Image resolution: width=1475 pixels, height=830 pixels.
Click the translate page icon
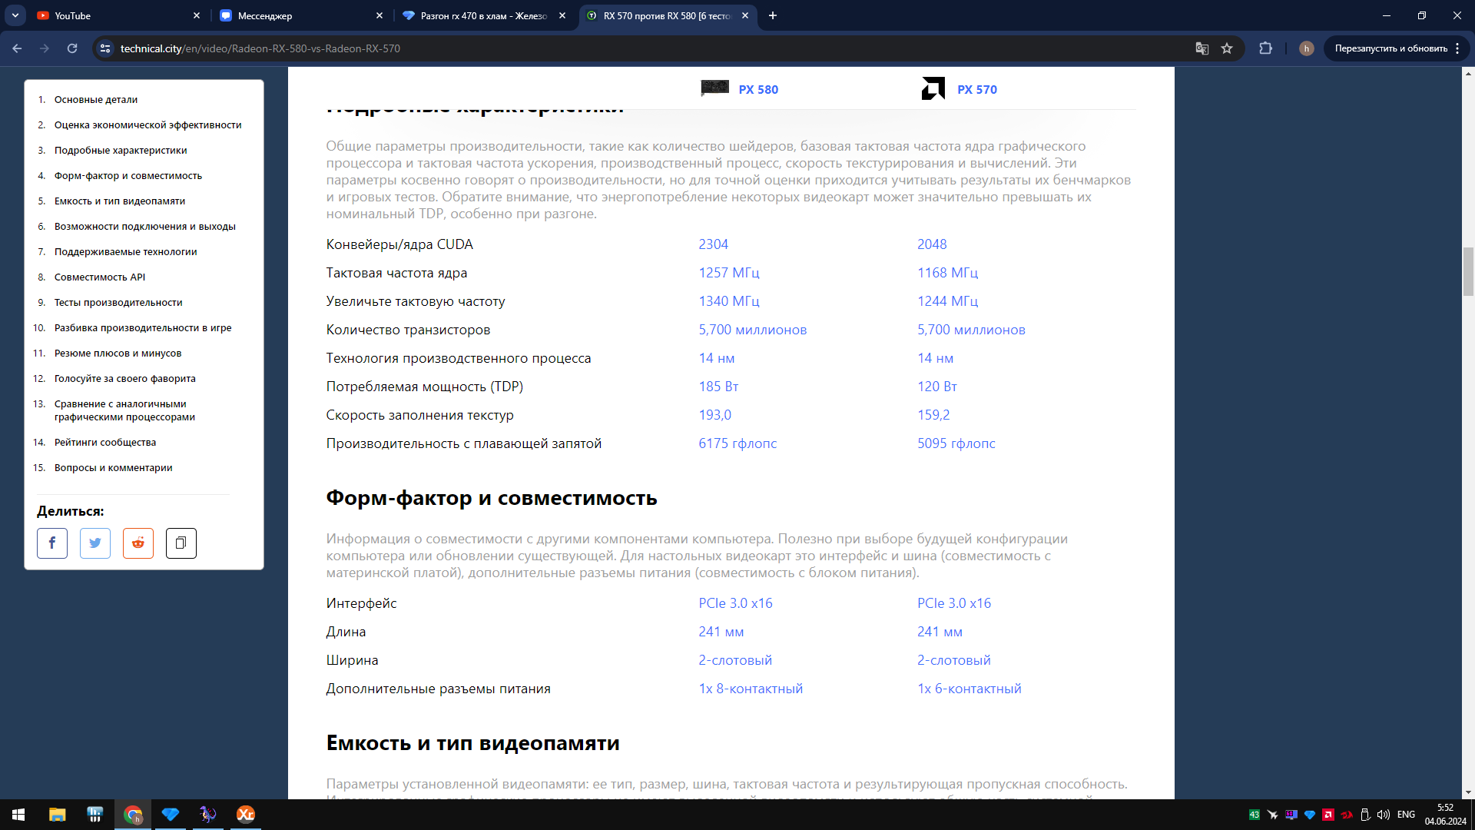[x=1202, y=48]
